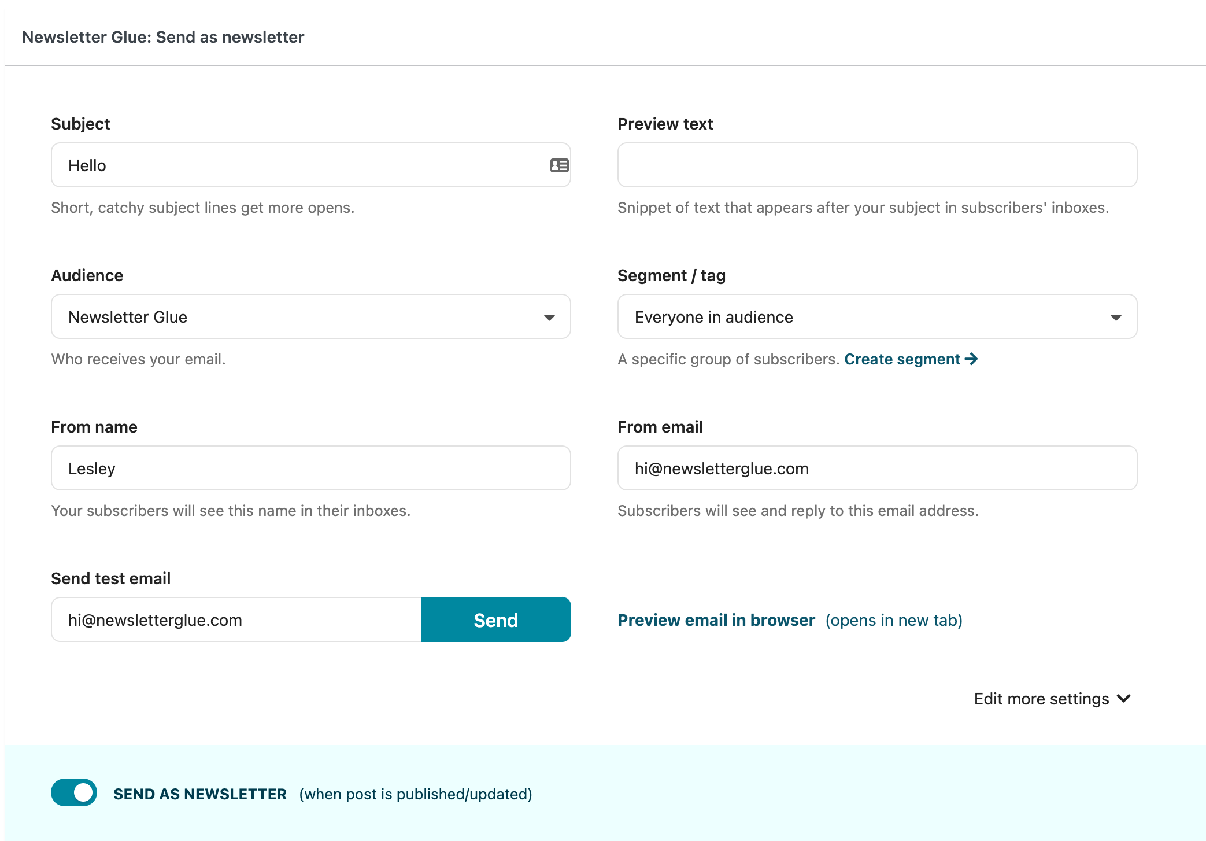Click the Send test email address input

click(x=236, y=620)
